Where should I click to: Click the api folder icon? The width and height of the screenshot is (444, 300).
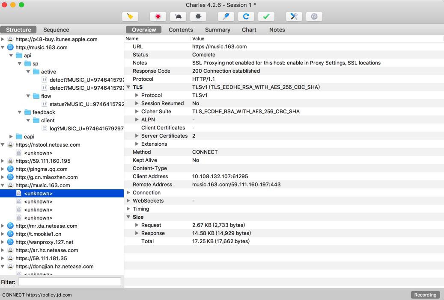coord(19,56)
